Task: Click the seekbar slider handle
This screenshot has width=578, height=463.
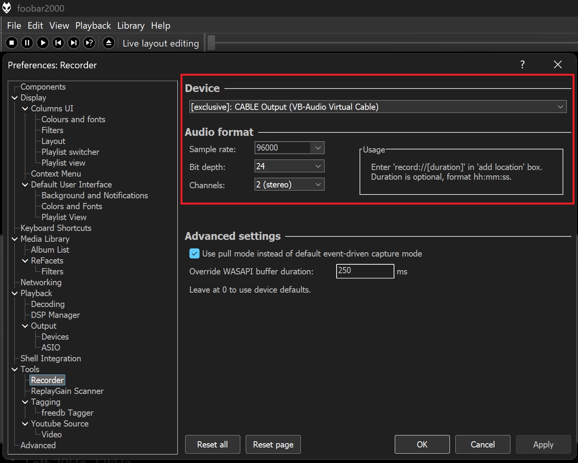Action: (x=211, y=43)
